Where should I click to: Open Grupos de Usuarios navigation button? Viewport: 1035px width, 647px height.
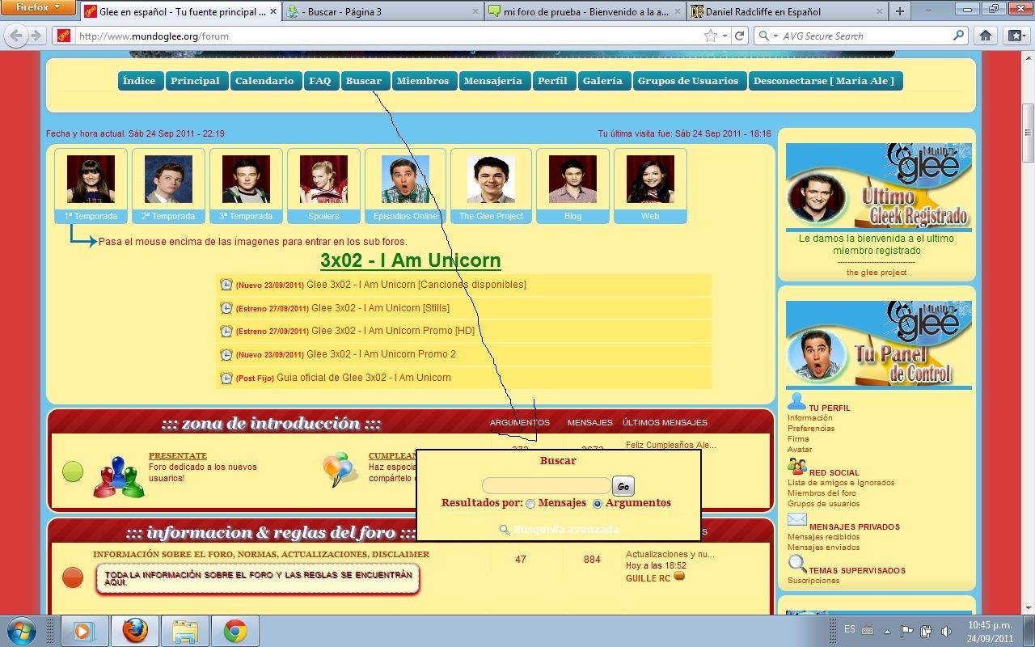click(688, 81)
